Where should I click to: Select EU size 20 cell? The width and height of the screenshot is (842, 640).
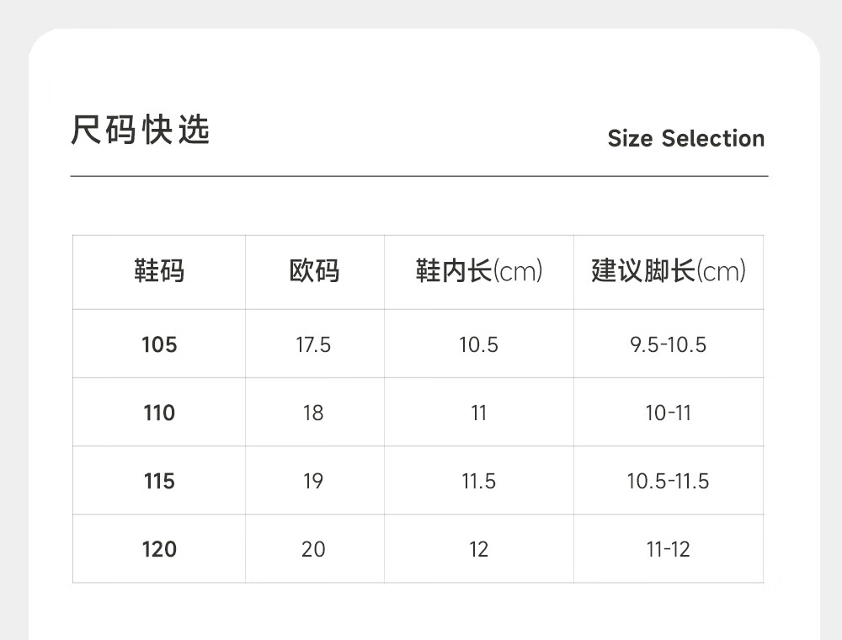pos(313,549)
